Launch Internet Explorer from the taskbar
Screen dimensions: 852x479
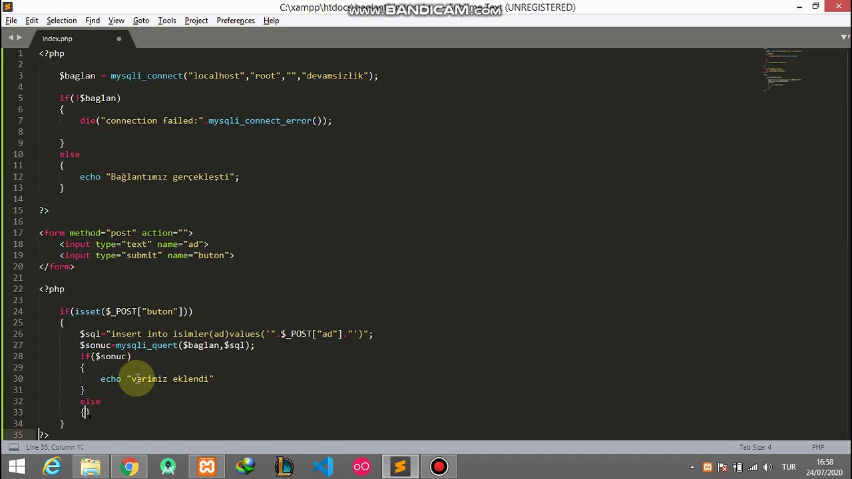52,466
